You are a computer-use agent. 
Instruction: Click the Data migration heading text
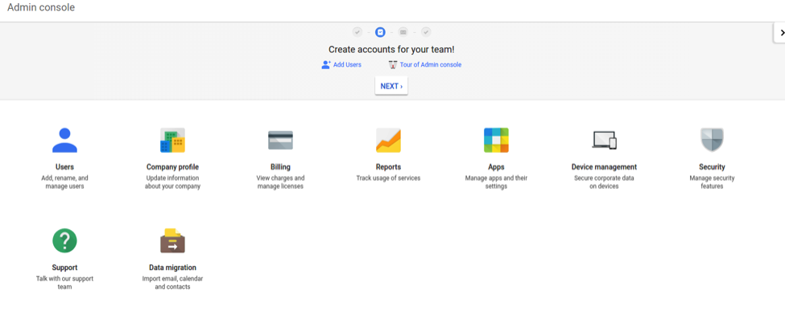[x=172, y=268]
